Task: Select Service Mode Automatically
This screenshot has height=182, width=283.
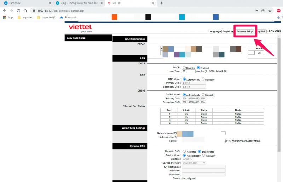Action: pos(184,155)
